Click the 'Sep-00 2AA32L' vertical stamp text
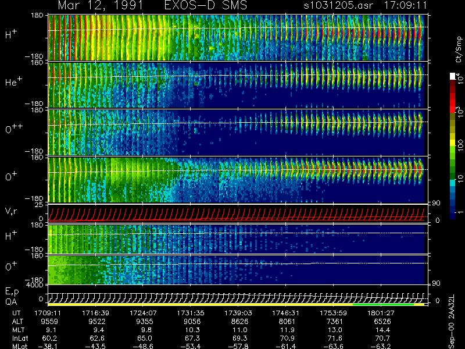This screenshot has width=465, height=349. (452, 322)
